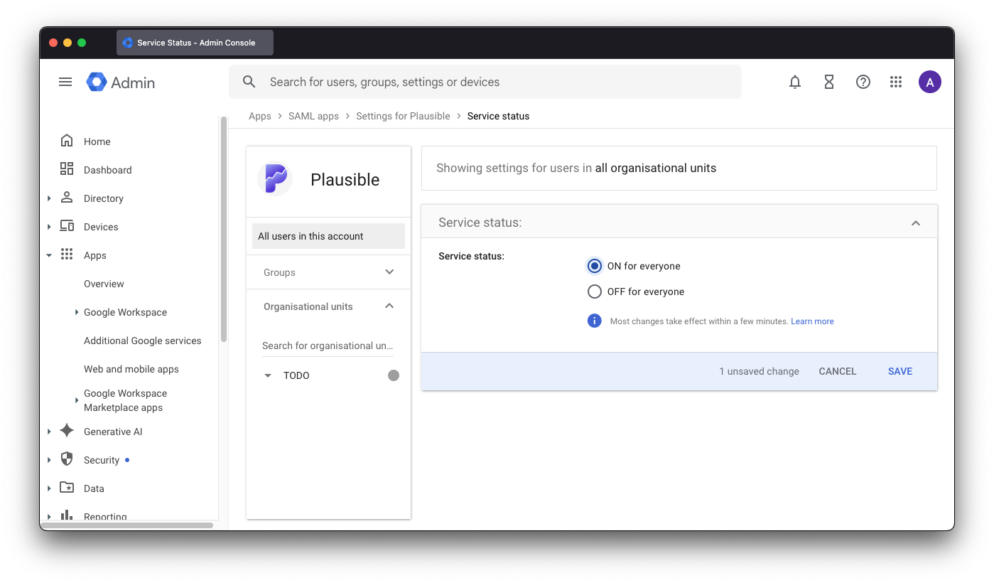Expand the Groups section
The image size is (994, 583).
click(x=389, y=272)
